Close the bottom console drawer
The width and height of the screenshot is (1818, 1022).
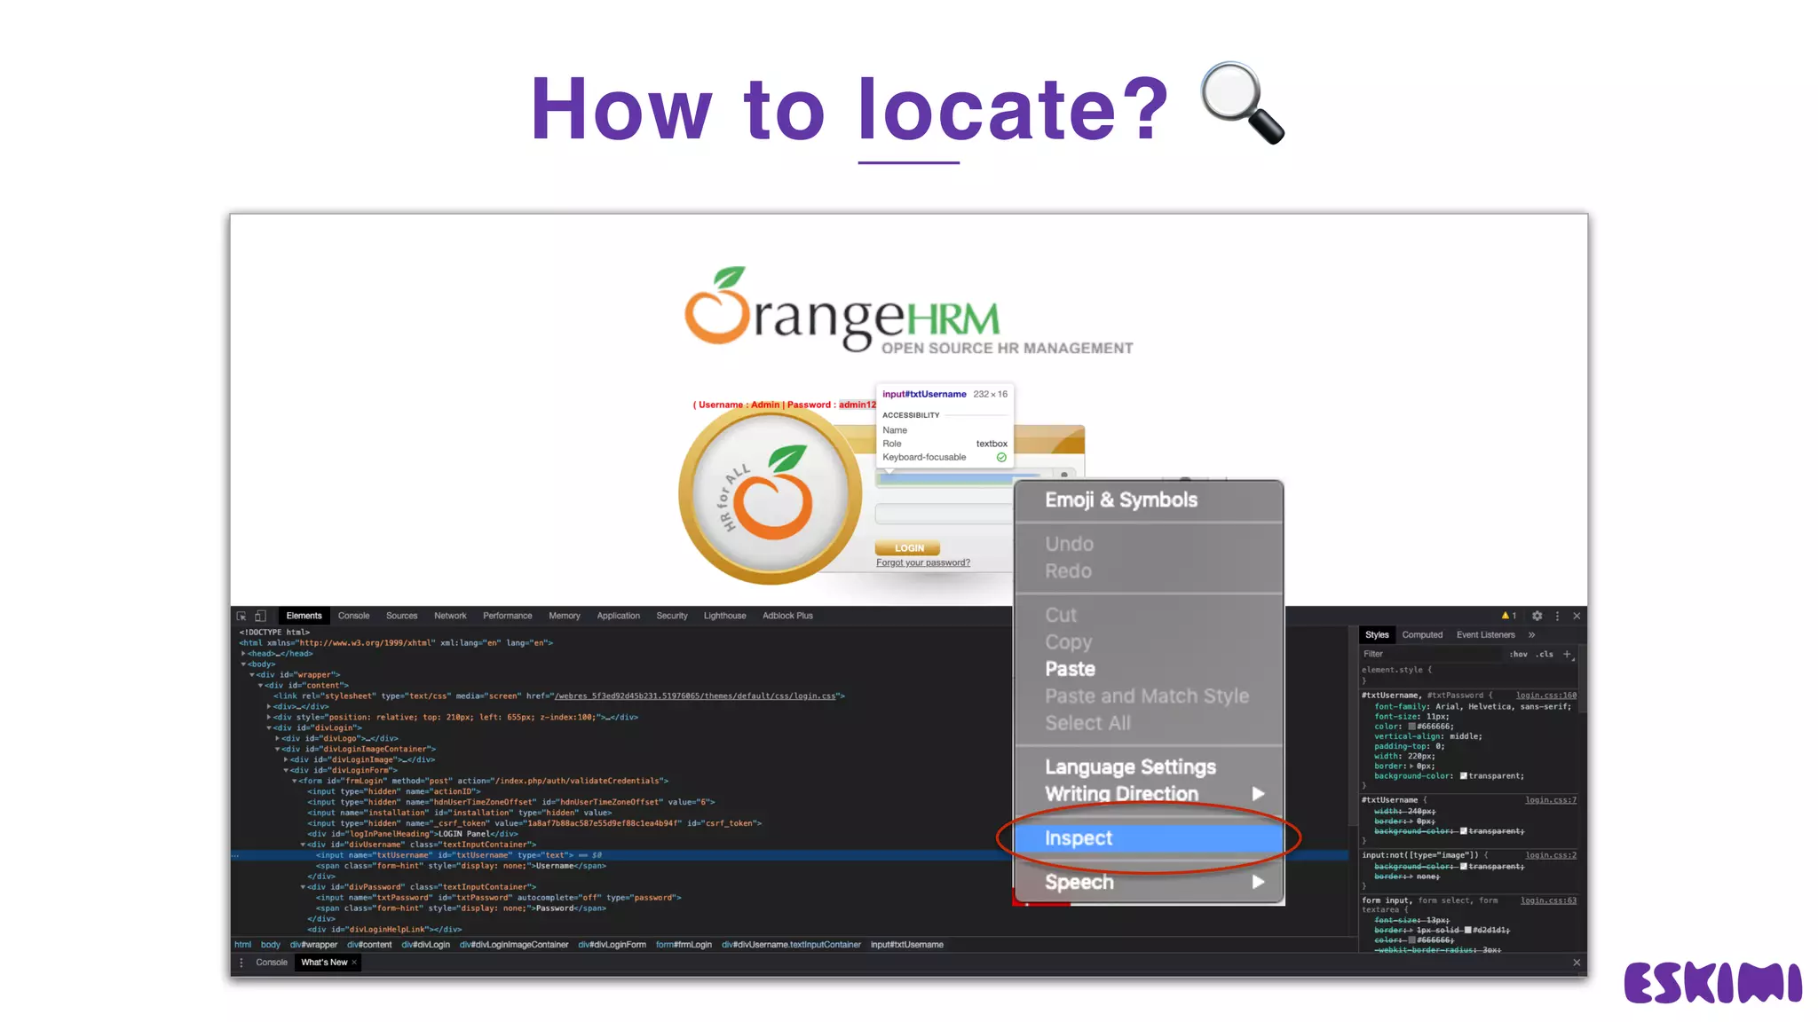(1577, 963)
